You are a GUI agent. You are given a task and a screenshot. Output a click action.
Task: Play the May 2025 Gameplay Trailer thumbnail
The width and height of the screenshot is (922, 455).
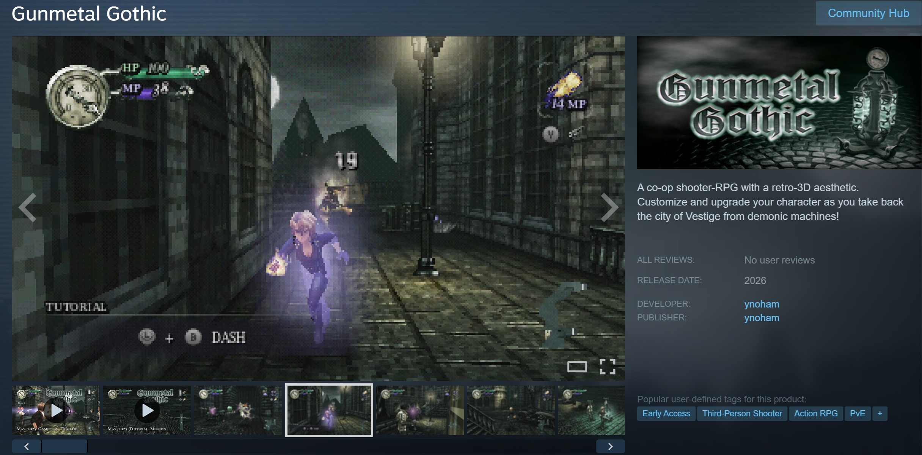(56, 410)
